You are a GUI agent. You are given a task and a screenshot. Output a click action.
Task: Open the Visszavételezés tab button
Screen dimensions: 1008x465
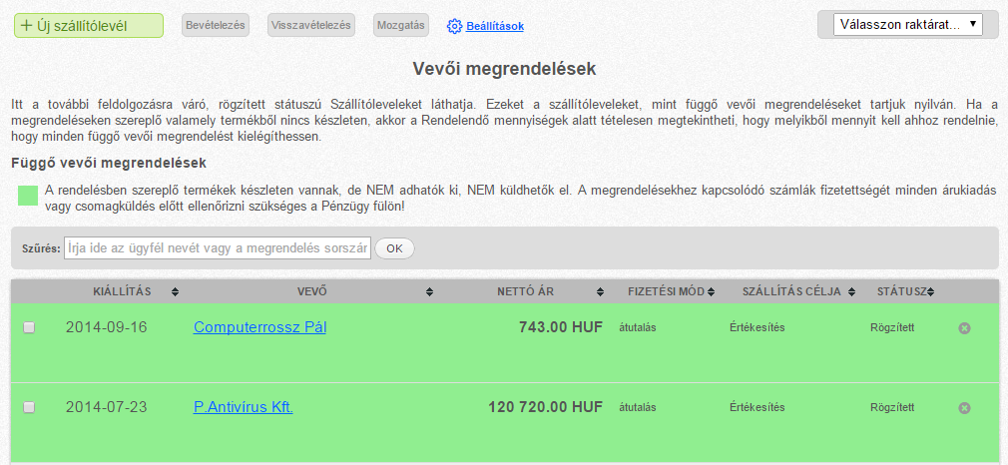tap(311, 26)
